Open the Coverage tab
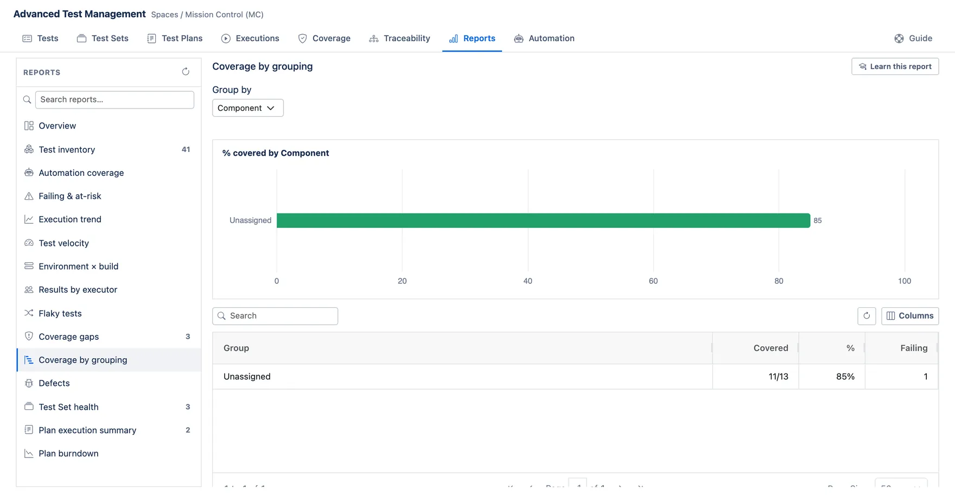Image resolution: width=955 pixels, height=495 pixels. point(324,39)
